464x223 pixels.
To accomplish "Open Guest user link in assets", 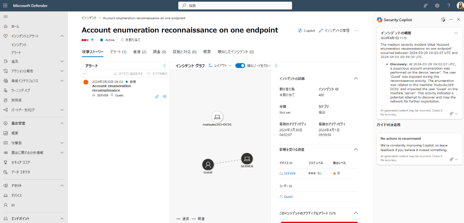I will coord(288,196).
